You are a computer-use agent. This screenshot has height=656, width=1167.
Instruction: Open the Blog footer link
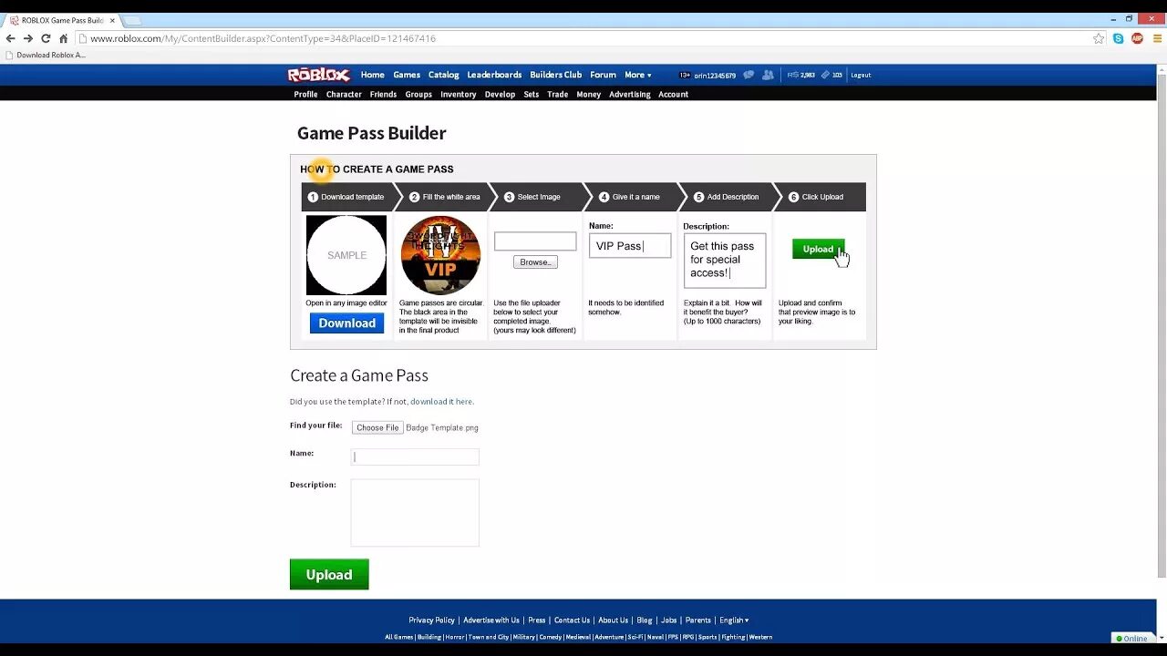[x=645, y=620]
